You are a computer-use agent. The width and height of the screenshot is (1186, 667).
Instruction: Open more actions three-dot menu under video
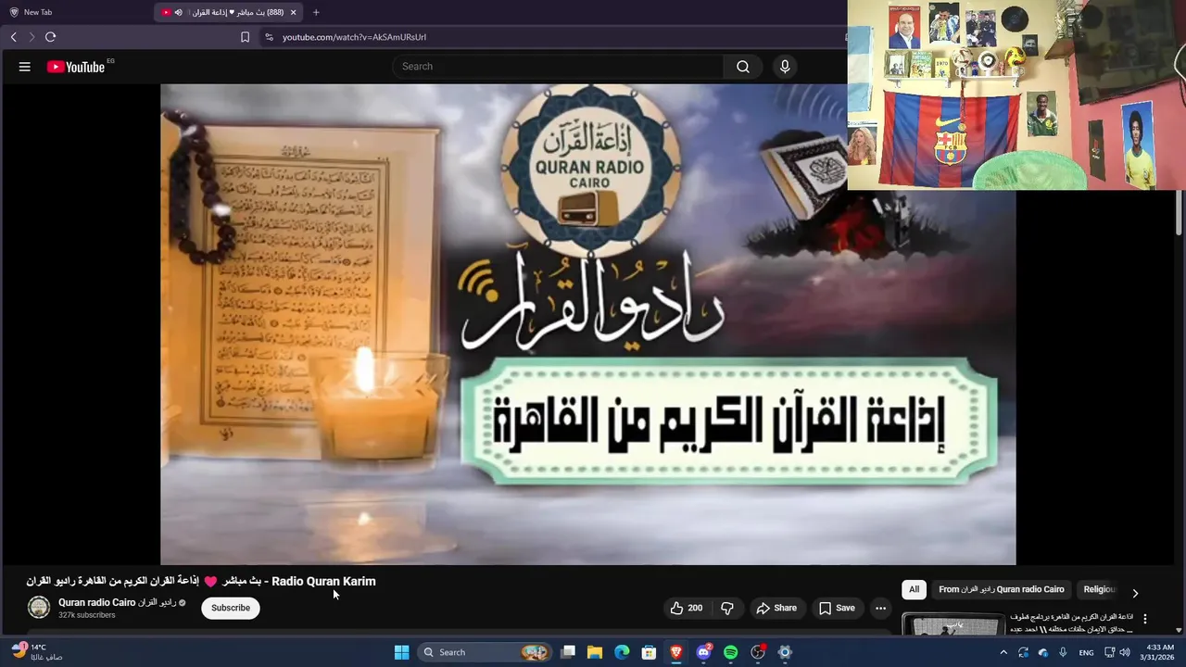pos(880,608)
